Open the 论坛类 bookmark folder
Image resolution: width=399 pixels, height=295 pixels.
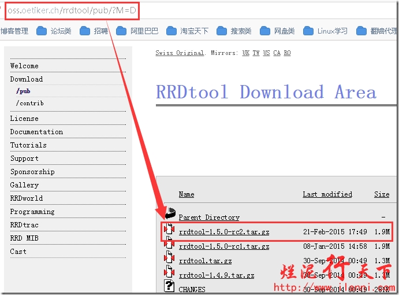tap(54, 31)
